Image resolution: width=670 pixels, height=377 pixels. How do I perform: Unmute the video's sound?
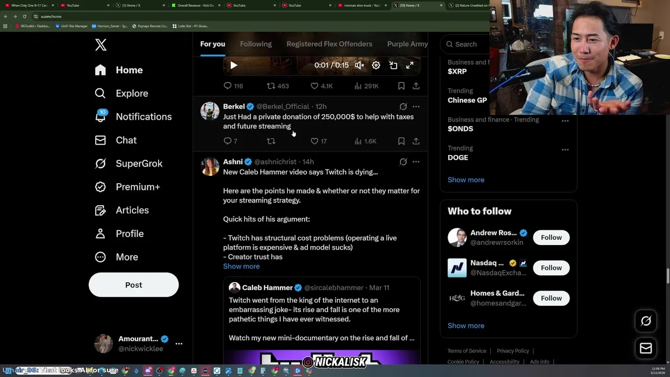(x=359, y=65)
